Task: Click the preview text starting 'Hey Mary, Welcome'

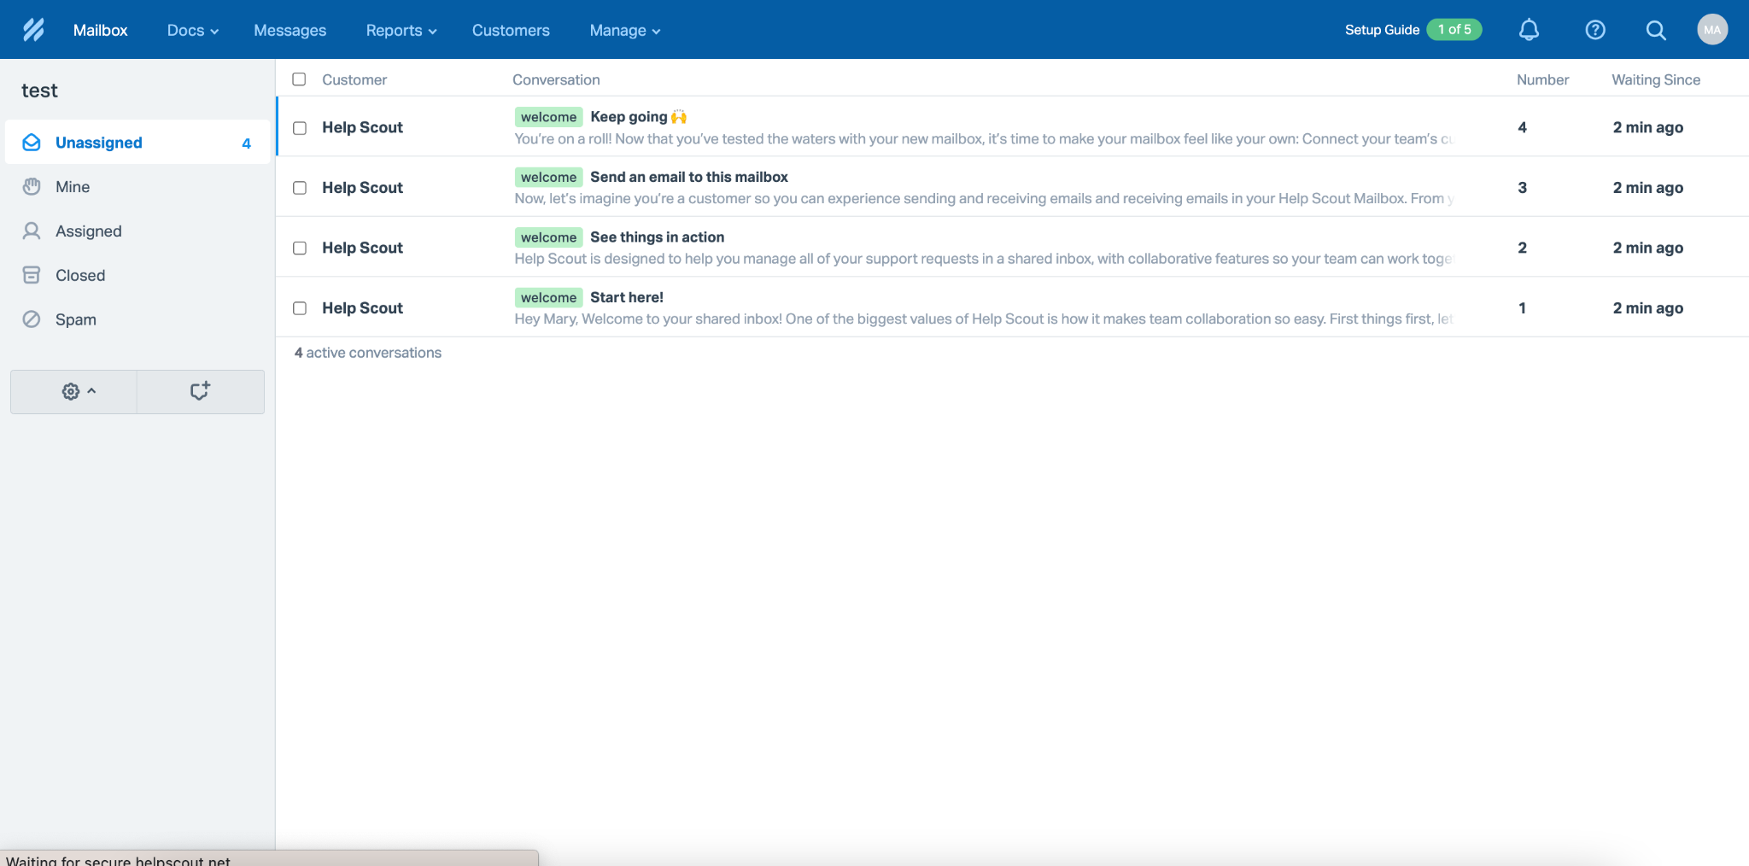Action: click(984, 319)
